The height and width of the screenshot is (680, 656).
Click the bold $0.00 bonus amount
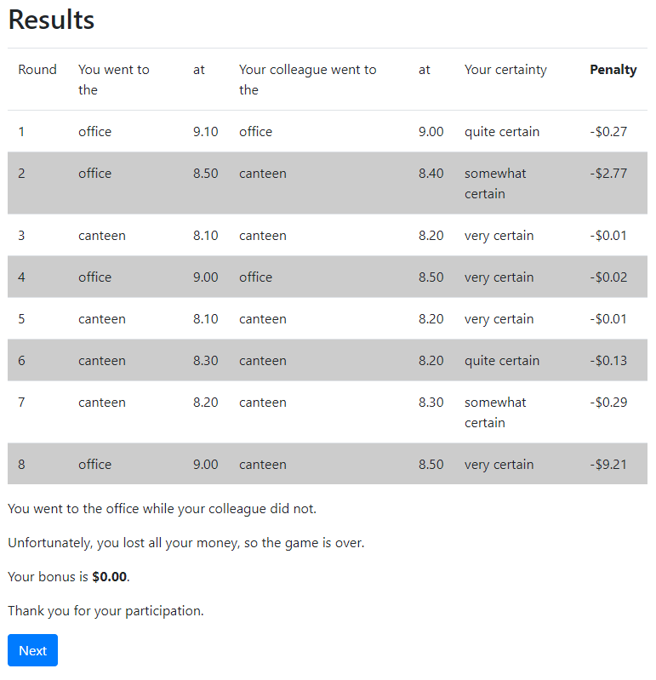(x=109, y=577)
